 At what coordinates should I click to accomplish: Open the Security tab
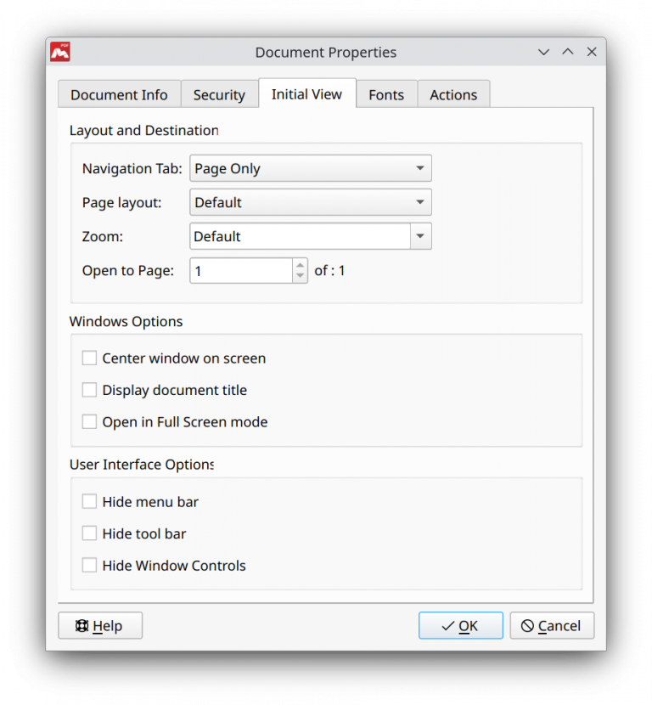219,94
